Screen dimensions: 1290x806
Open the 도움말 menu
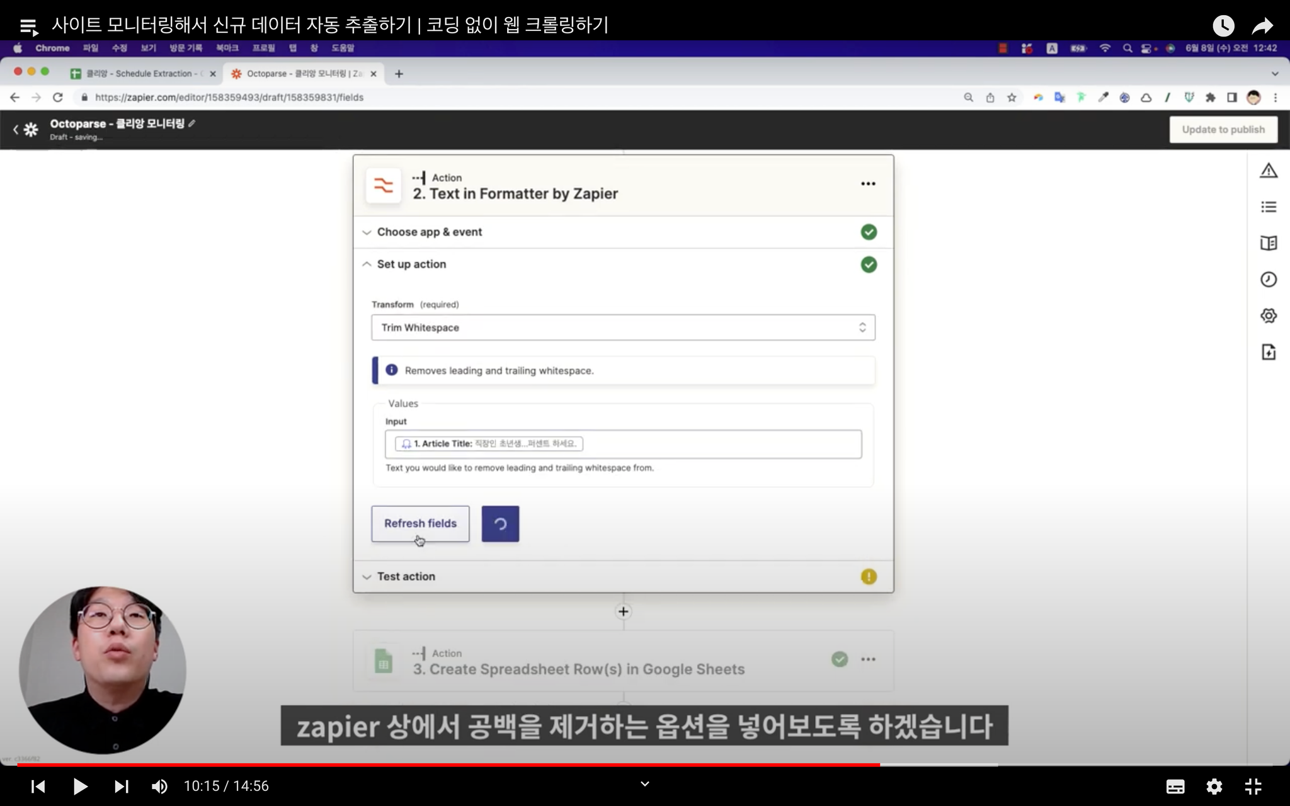click(343, 48)
